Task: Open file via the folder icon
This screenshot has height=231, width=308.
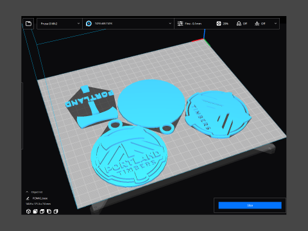Action: [28, 23]
